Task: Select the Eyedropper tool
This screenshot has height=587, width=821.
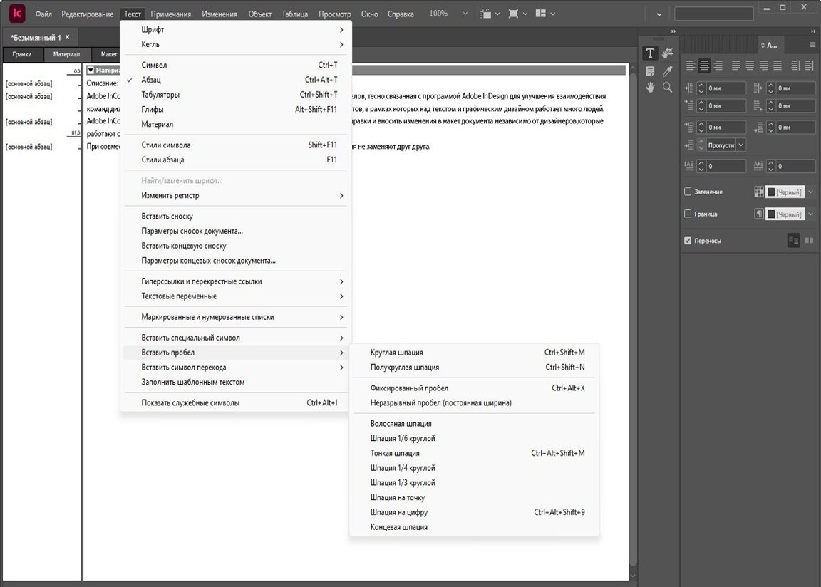Action: (x=668, y=71)
